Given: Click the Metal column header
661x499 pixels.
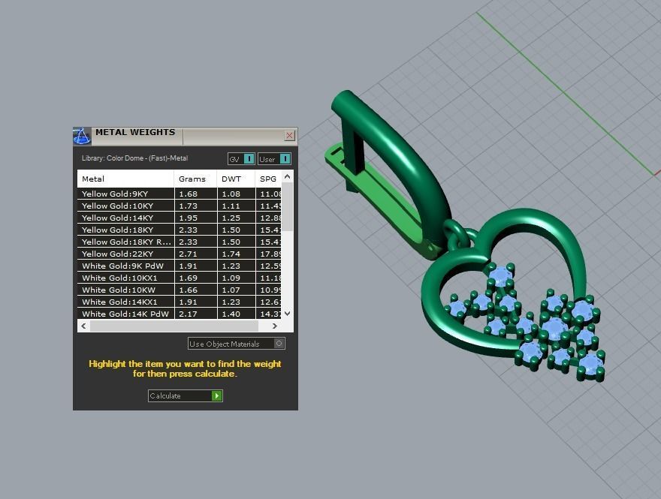Looking at the screenshot, I should tap(125, 179).
